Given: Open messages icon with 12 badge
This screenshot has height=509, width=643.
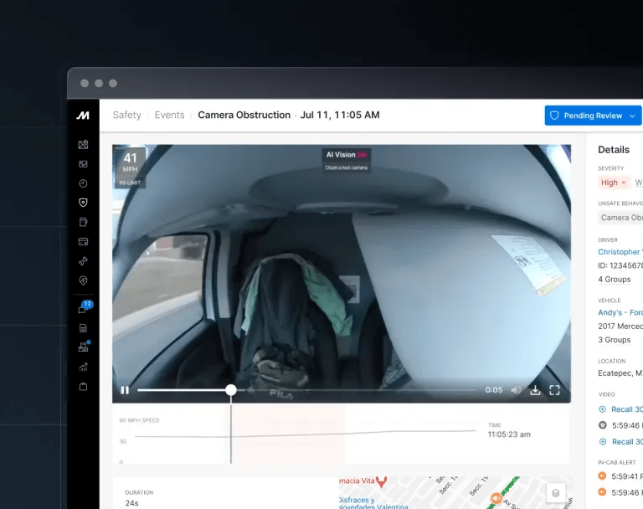Looking at the screenshot, I should click(x=83, y=309).
